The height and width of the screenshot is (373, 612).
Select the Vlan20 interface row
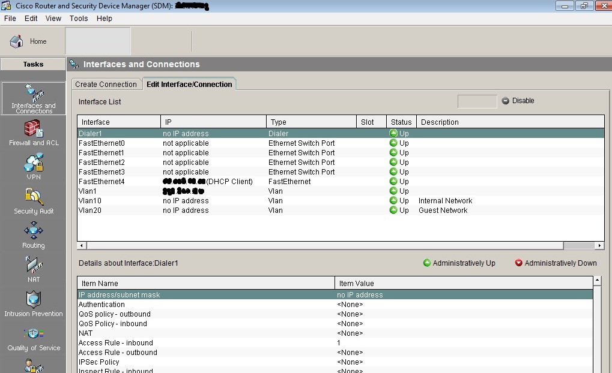pos(341,210)
